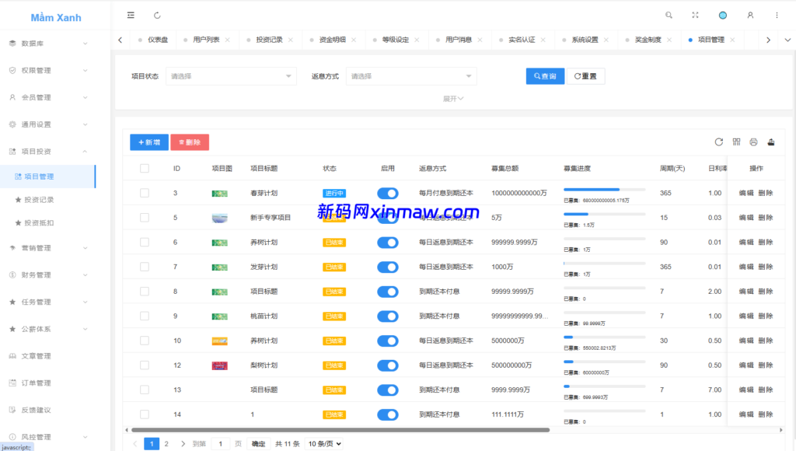796x451 pixels.
Task: Open the vertical three-dot more menu
Action: click(777, 16)
